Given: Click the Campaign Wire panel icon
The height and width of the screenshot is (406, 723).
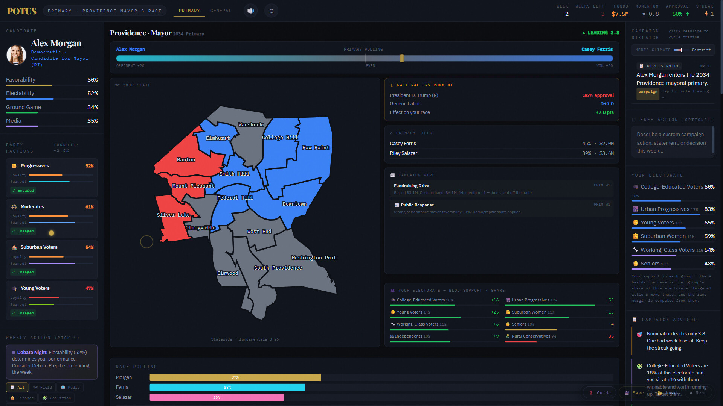Looking at the screenshot, I should tap(393, 175).
